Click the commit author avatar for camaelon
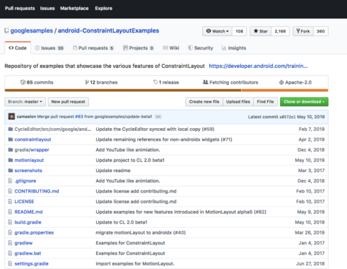 click(11, 116)
